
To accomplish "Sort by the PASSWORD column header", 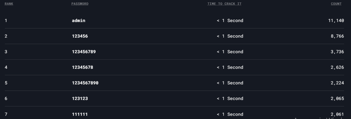I will tap(80, 4).
